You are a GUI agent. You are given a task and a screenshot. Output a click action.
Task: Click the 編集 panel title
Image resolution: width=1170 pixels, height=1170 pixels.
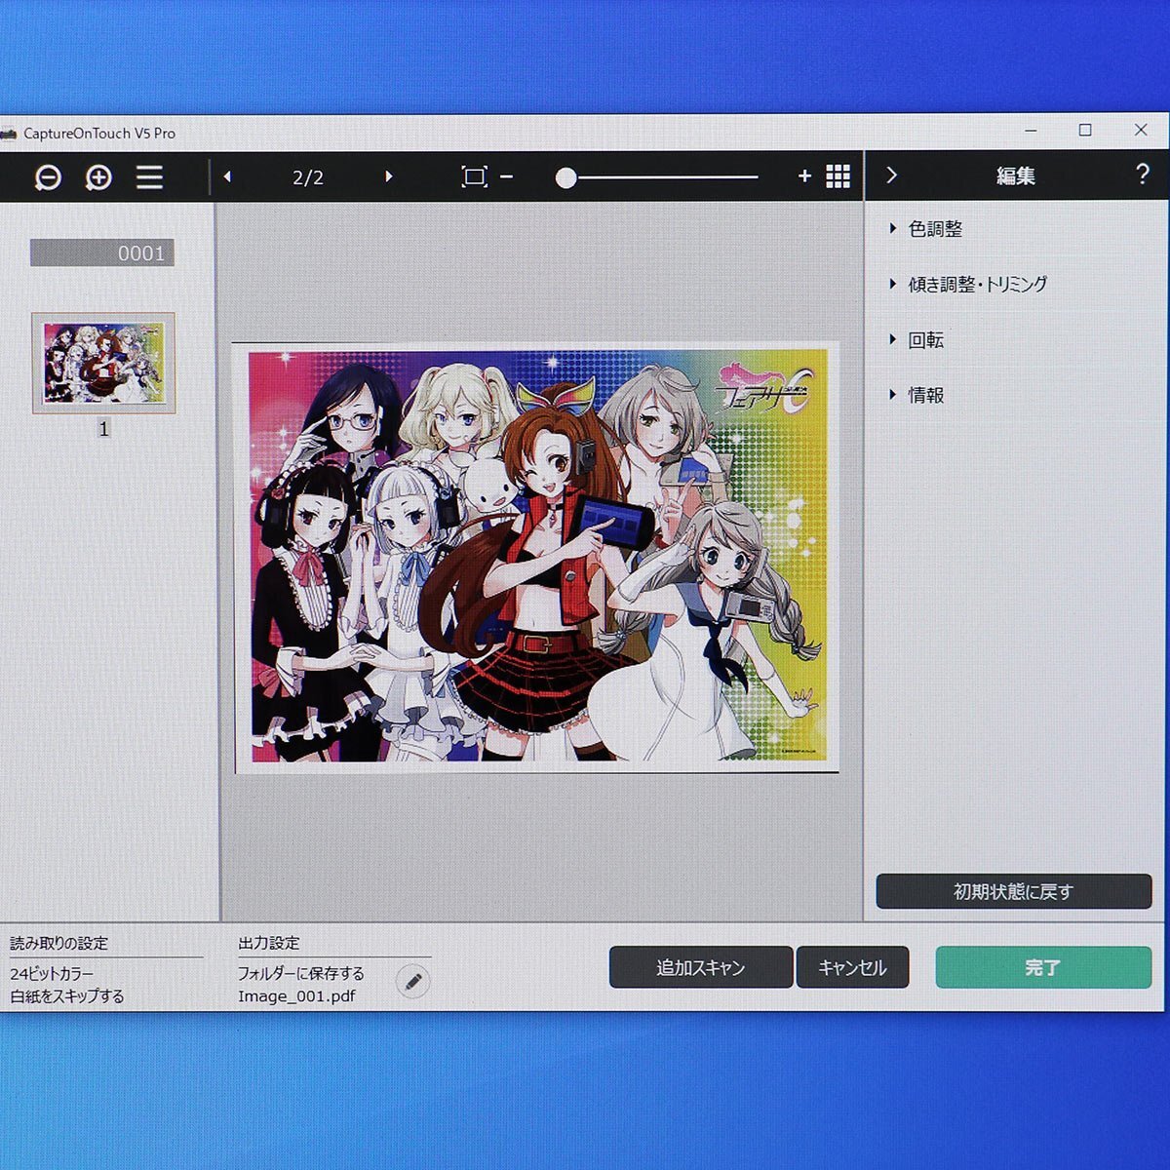point(1016,175)
